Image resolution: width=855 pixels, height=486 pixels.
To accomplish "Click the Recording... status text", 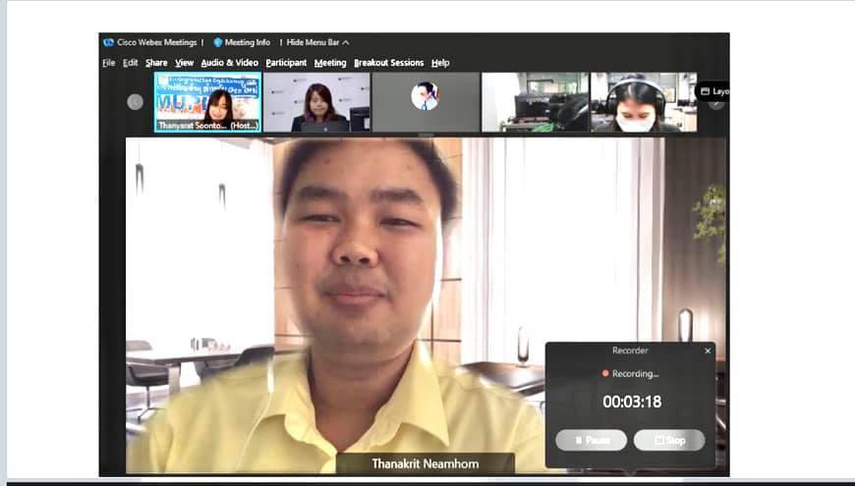I will coord(635,373).
